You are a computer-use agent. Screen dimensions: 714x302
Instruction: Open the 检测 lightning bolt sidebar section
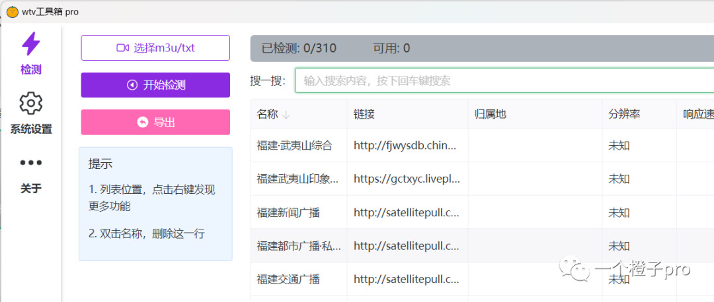(31, 53)
